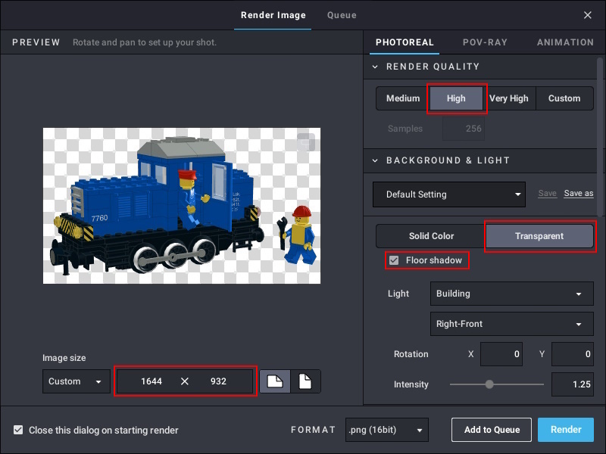Open the Animation tab
The image size is (606, 454).
pyautogui.click(x=565, y=42)
